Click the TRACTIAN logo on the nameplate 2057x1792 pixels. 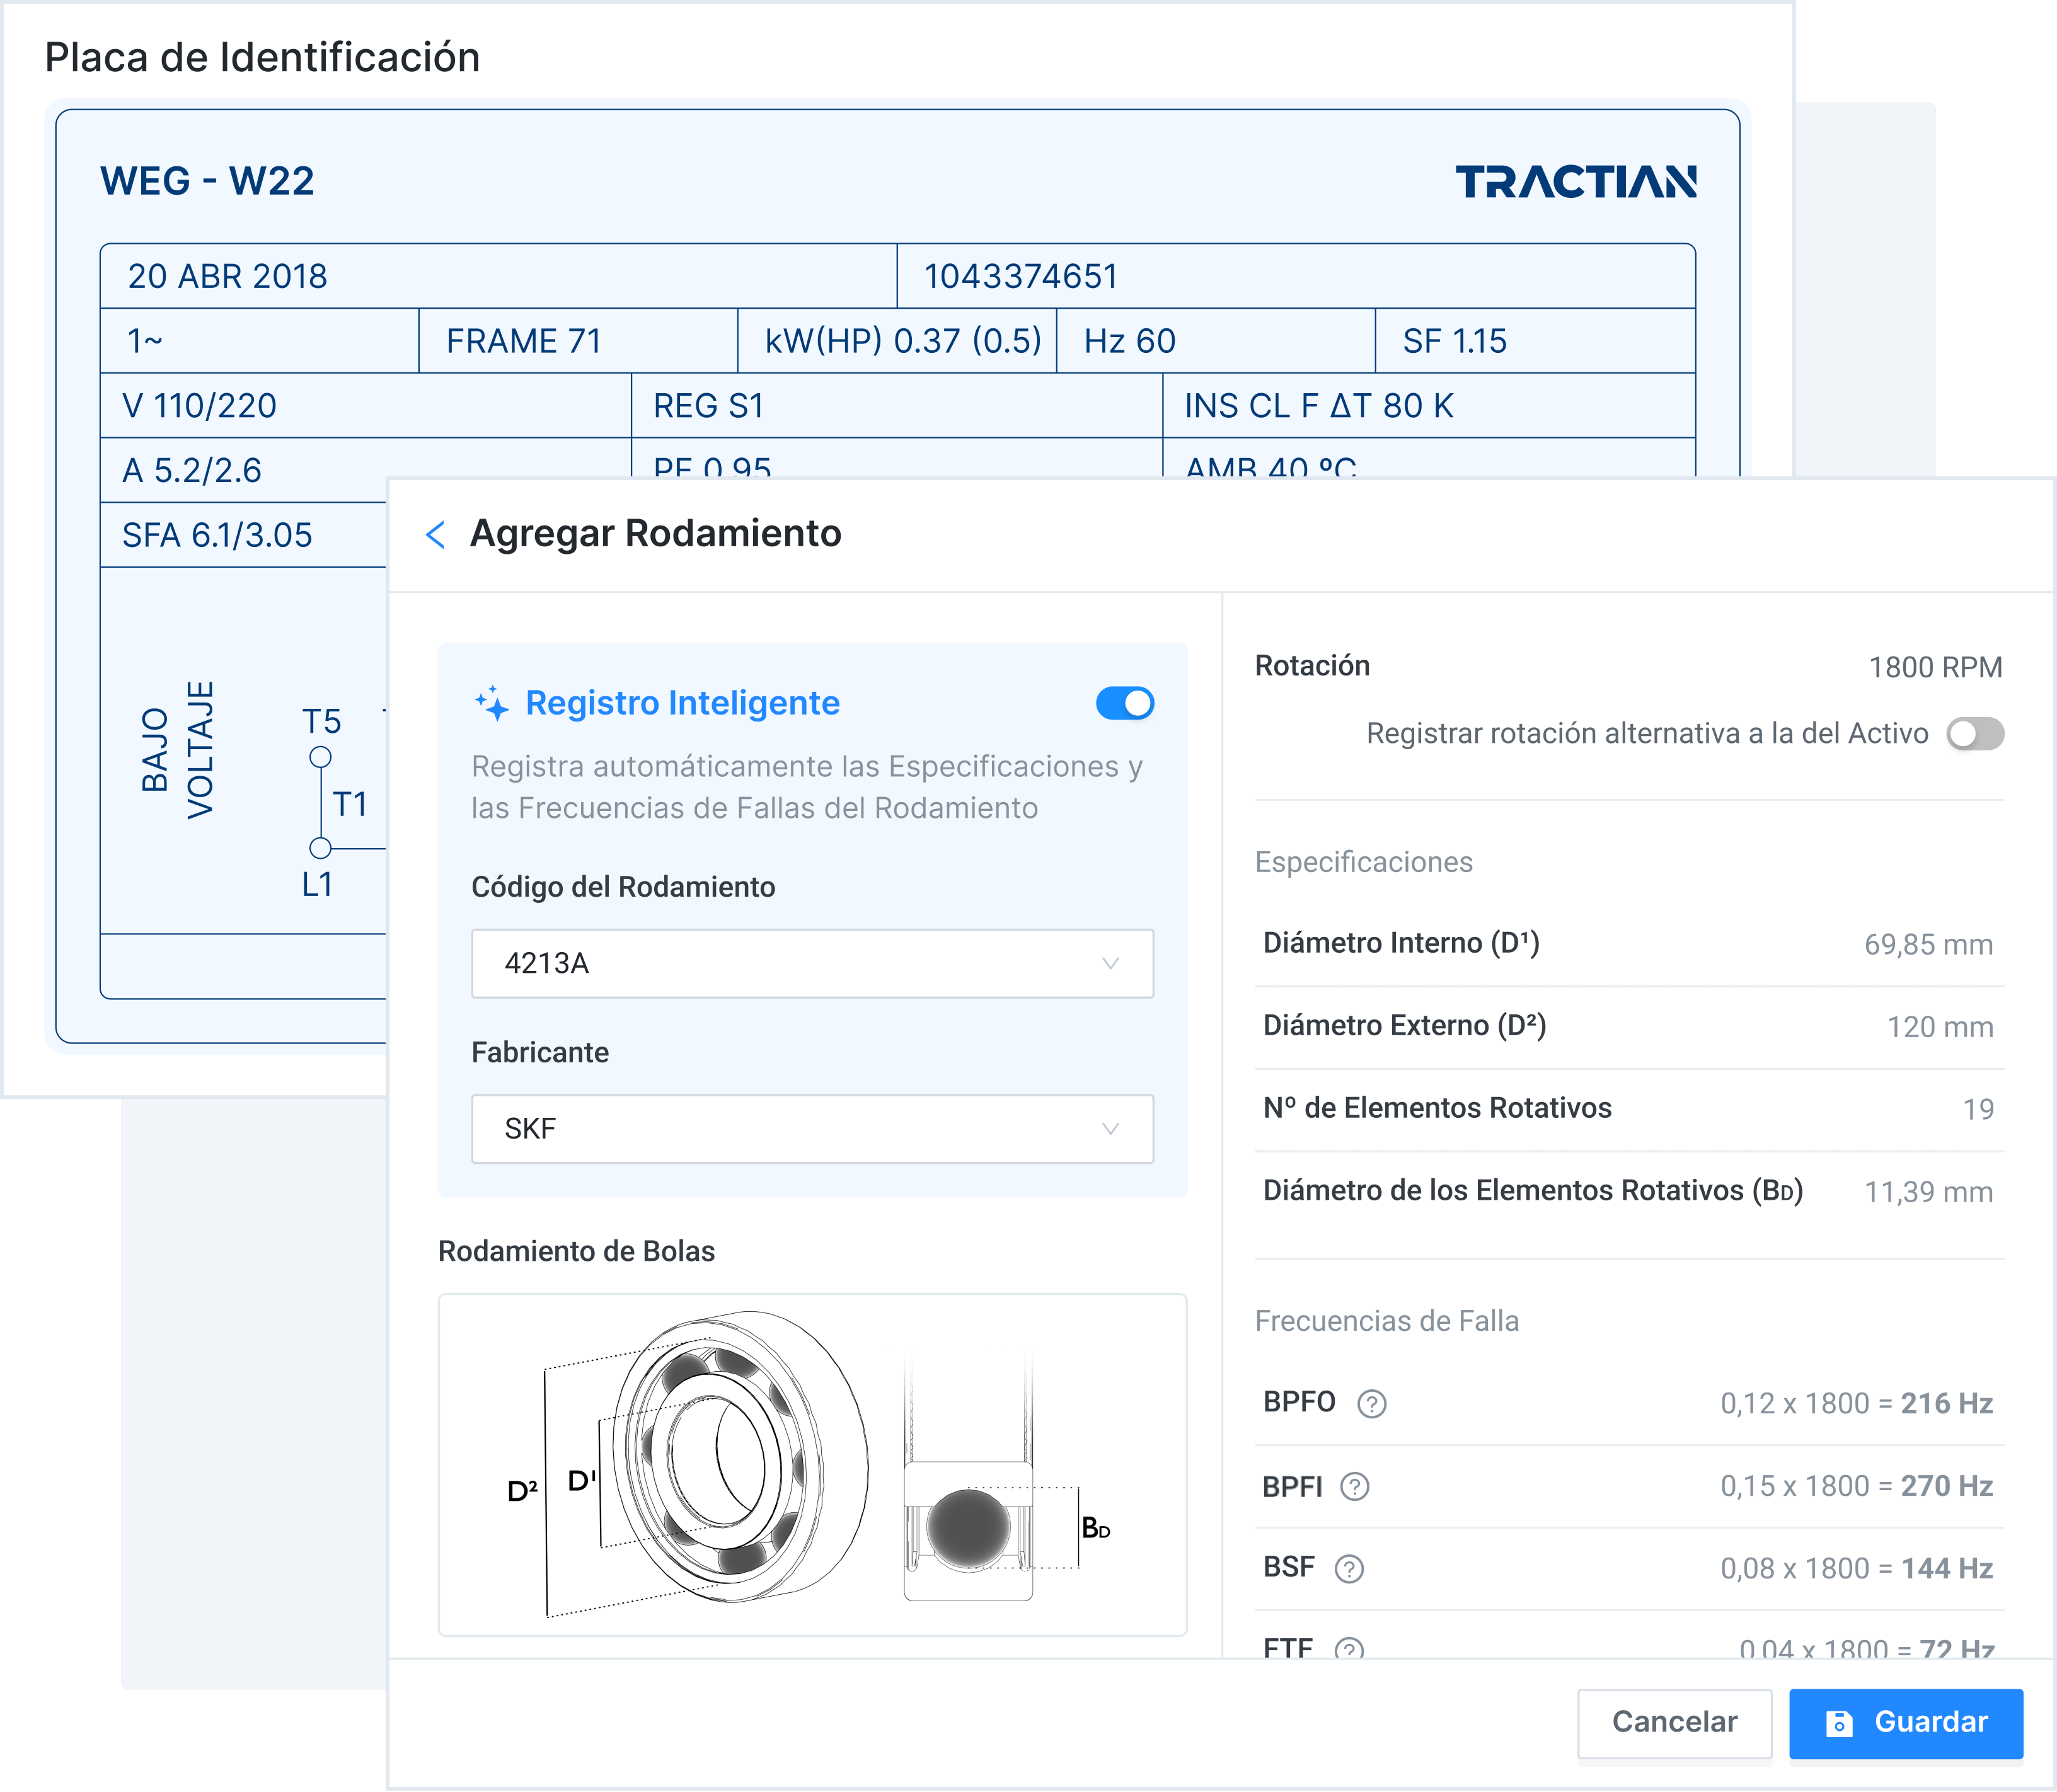click(1575, 182)
